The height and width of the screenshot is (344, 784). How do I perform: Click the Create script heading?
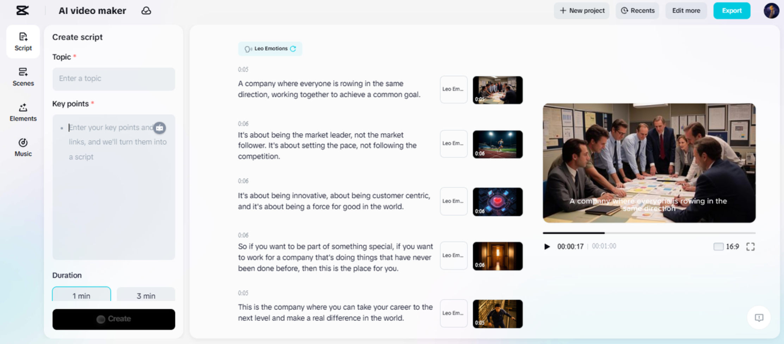[77, 37]
